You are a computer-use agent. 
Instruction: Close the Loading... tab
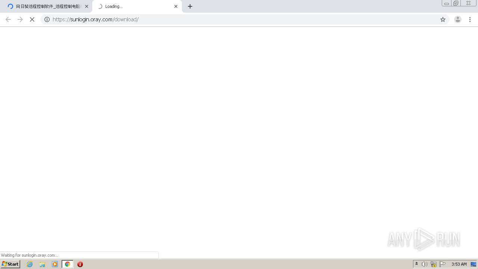click(x=176, y=6)
